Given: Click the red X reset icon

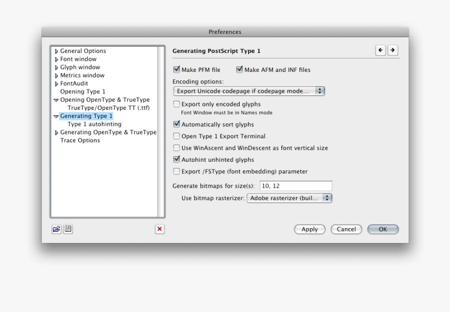Looking at the screenshot, I should (x=159, y=229).
